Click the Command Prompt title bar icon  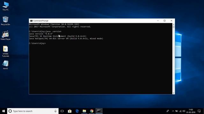click(x=31, y=21)
